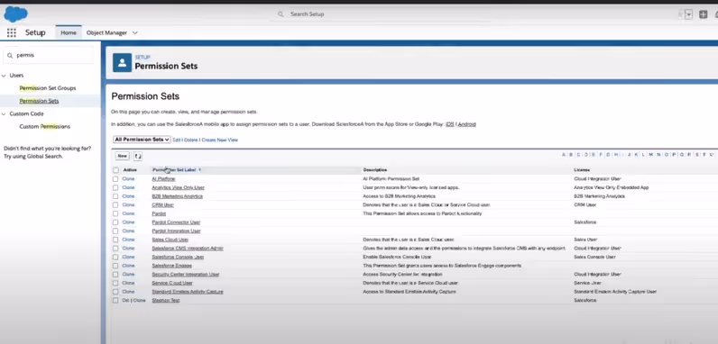The height and width of the screenshot is (344, 718).
Task: Click Del on Stephen Test row
Action: tap(125, 301)
